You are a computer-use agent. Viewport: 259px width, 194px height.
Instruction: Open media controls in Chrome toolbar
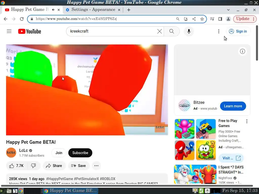(212, 19)
